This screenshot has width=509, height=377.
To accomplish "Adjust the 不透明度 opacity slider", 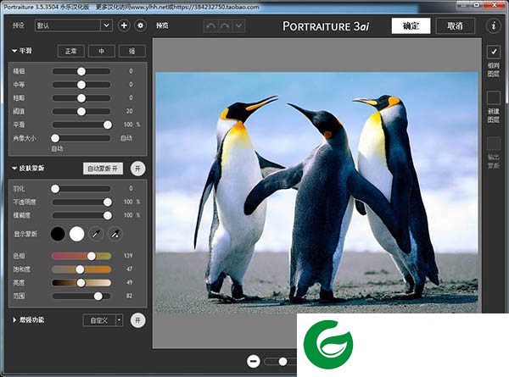I will click(81, 202).
